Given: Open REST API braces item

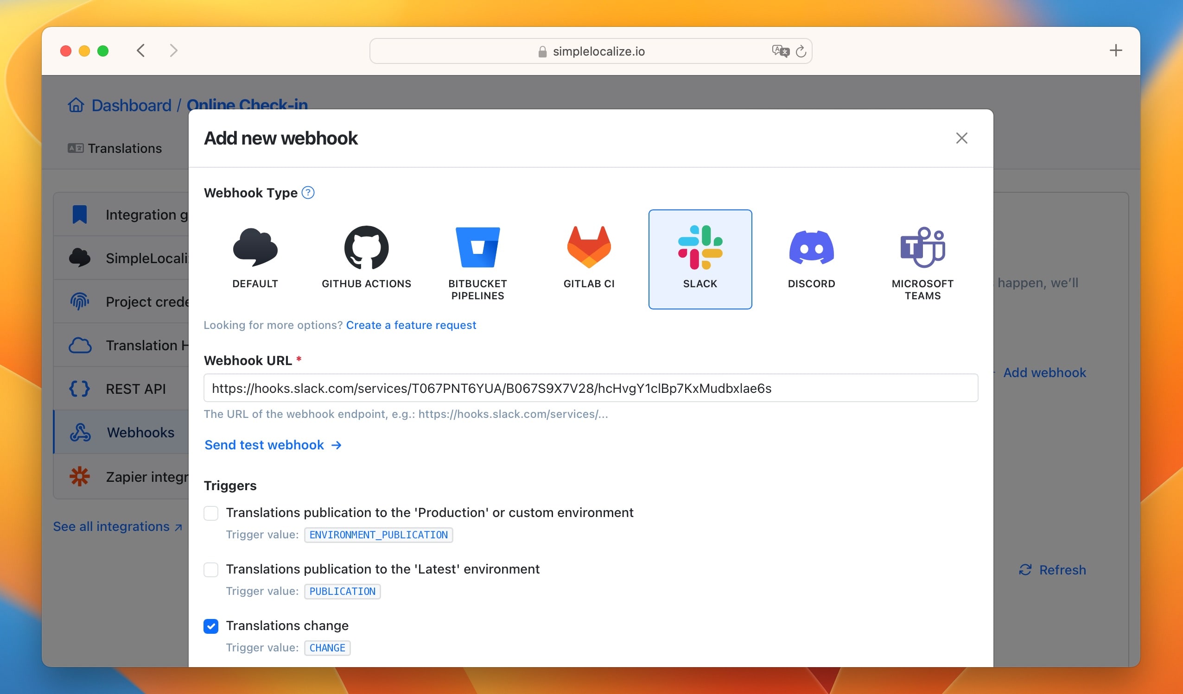Looking at the screenshot, I should (121, 389).
